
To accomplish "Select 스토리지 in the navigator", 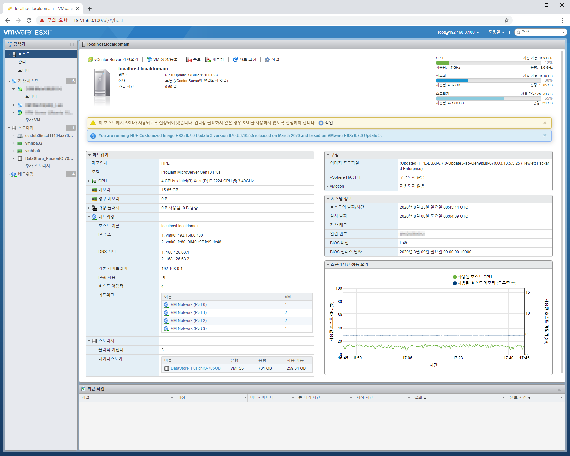I will pyautogui.click(x=26, y=128).
